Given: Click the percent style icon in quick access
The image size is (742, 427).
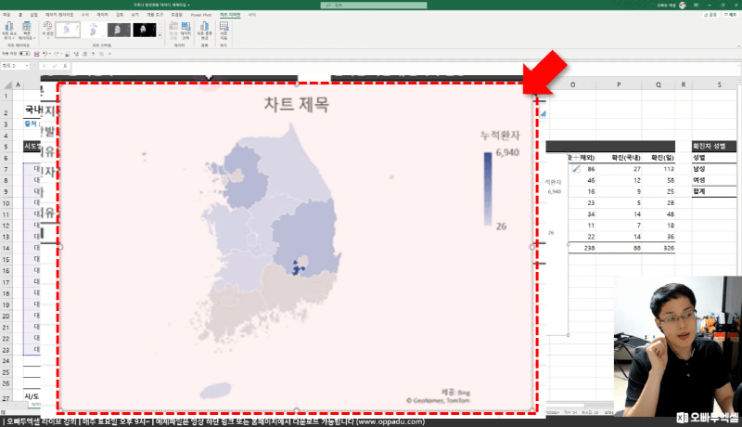Looking at the screenshot, I should click(101, 54).
